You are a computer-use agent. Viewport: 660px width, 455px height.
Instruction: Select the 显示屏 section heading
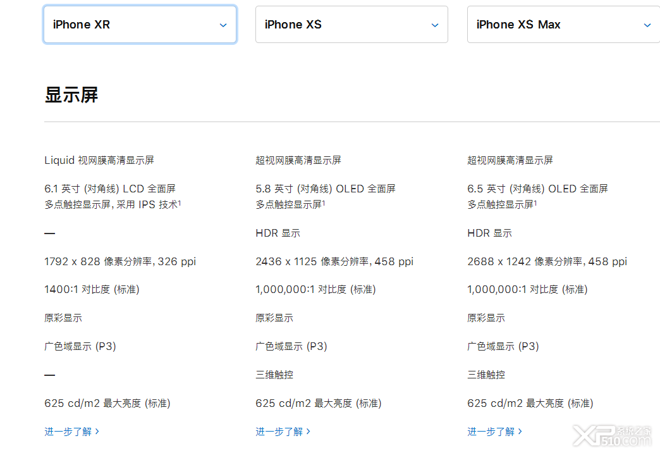[x=71, y=95]
